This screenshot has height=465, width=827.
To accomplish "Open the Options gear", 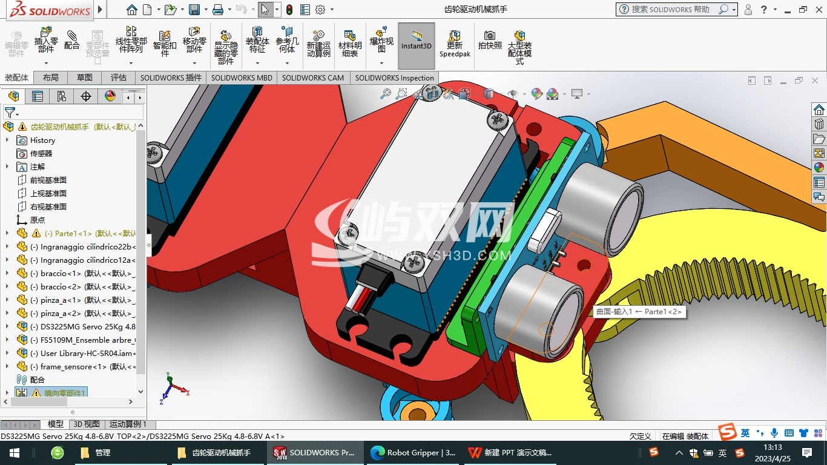I will pos(320,10).
